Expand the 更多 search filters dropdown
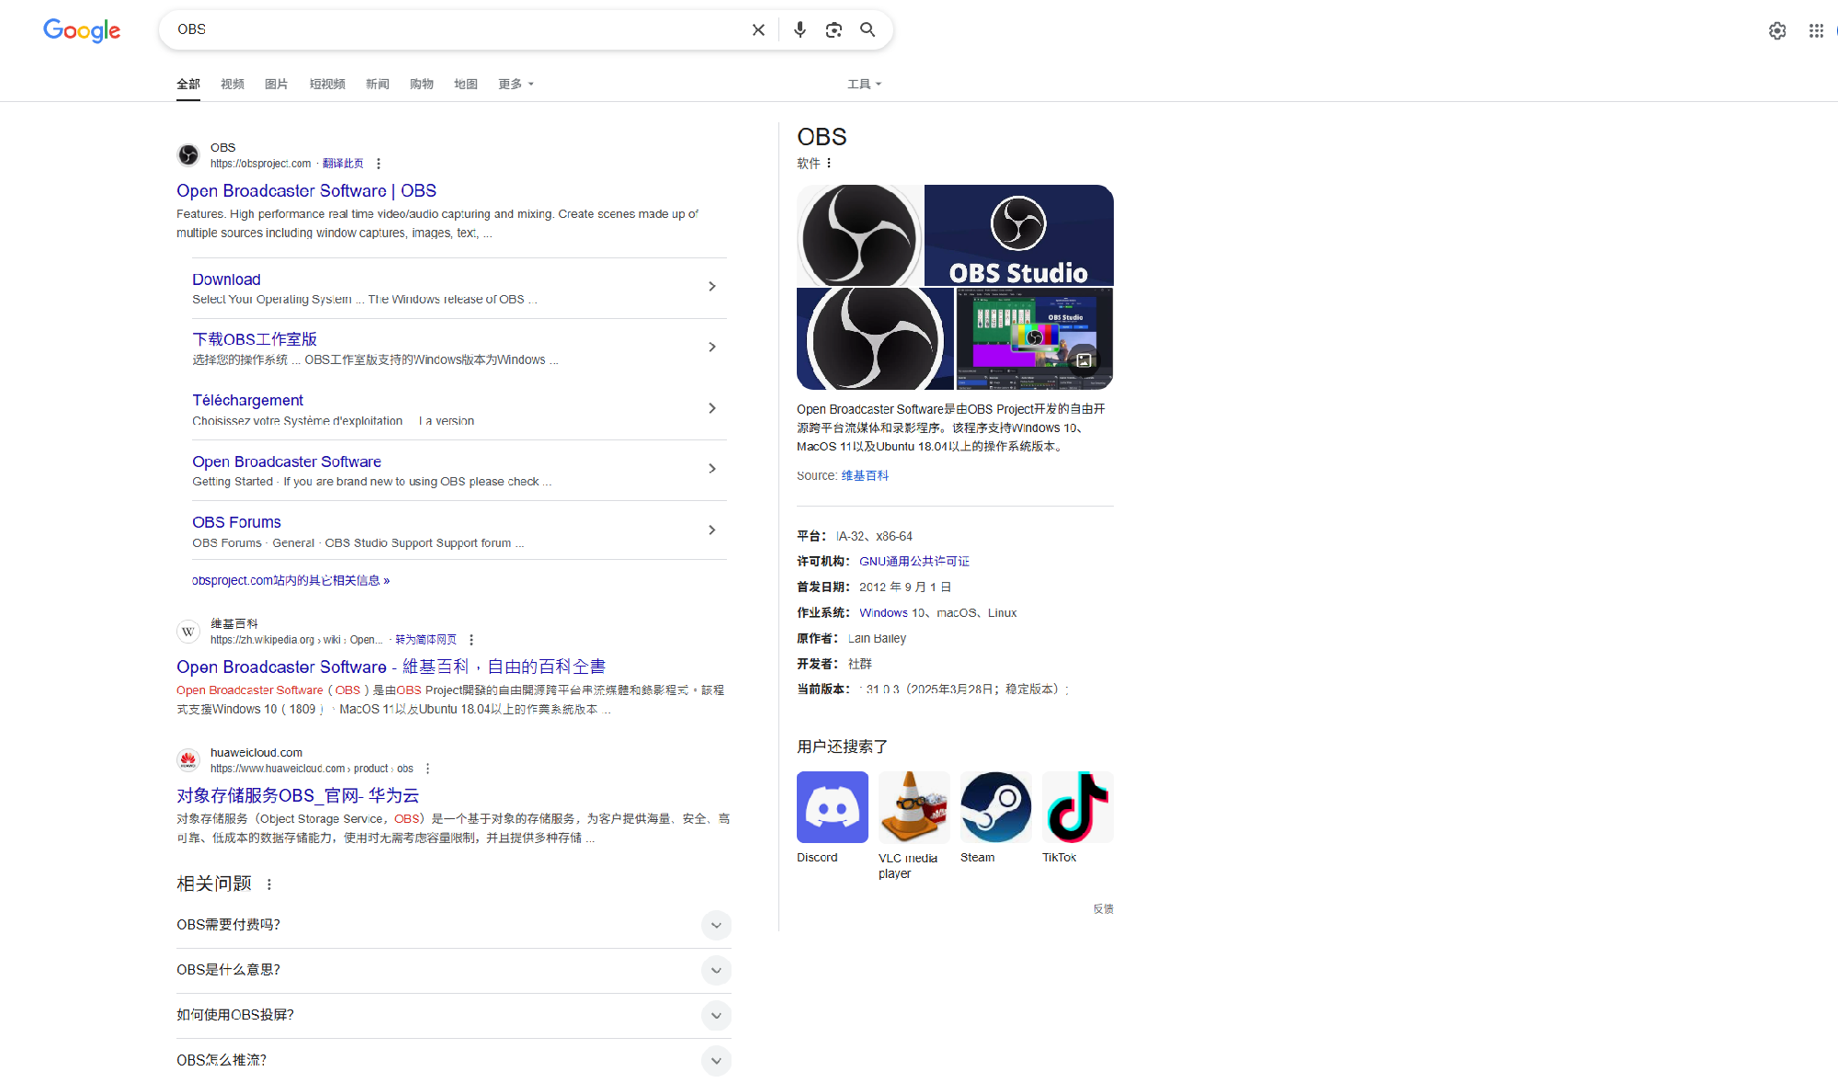This screenshot has width=1838, height=1083. 516,84
